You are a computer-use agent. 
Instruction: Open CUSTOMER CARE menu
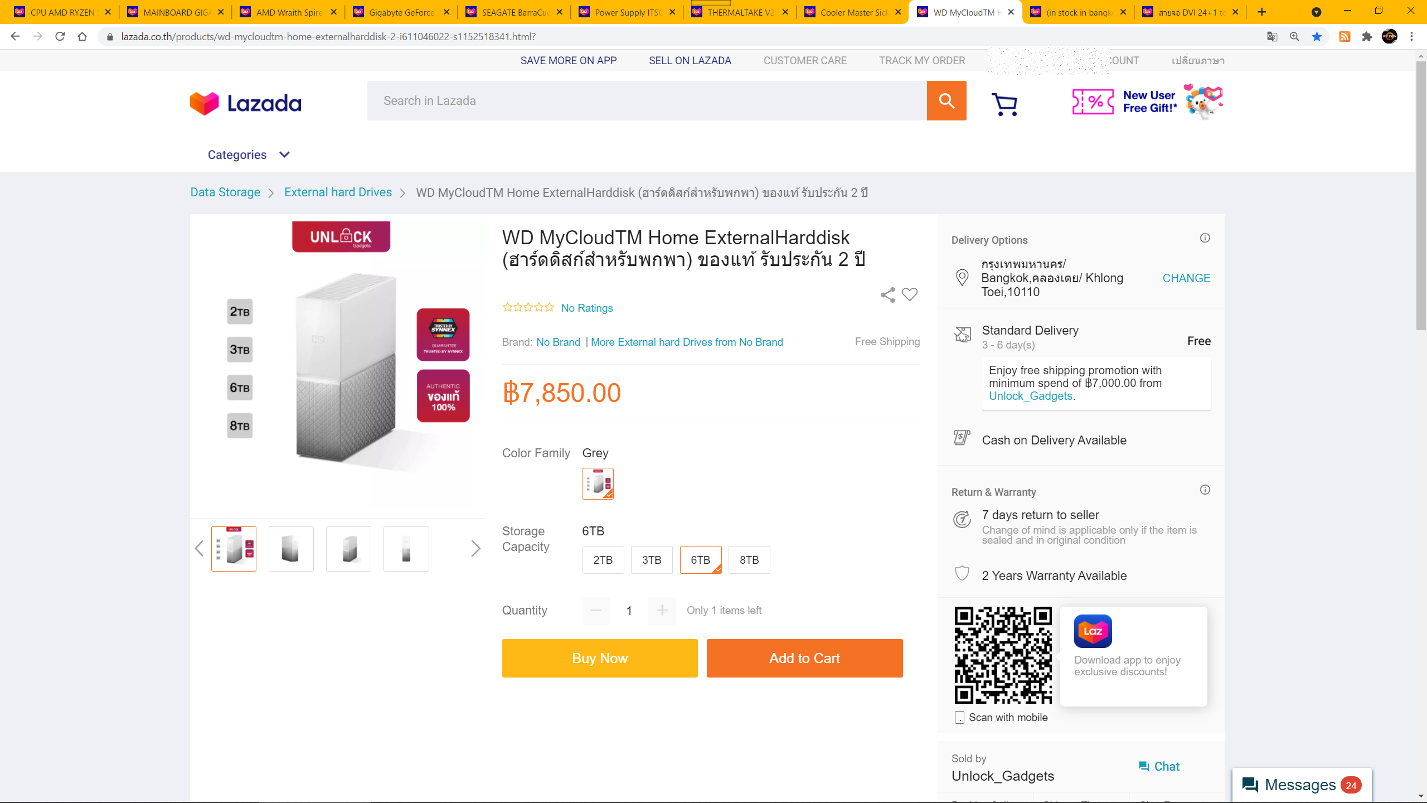click(805, 60)
